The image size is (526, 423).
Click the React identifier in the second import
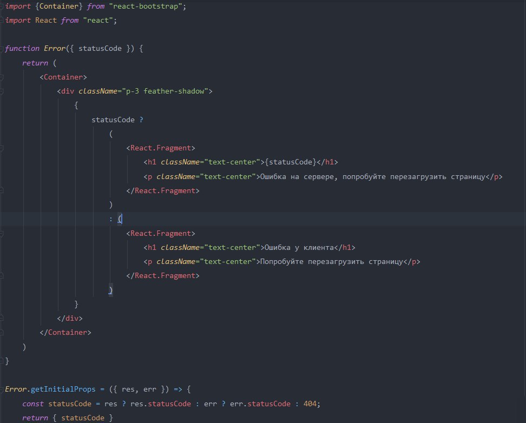click(45, 21)
